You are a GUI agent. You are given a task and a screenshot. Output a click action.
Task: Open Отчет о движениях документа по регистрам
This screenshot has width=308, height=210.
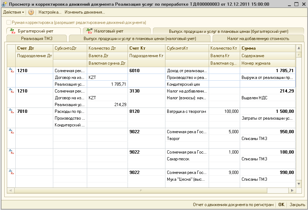click(x=233, y=205)
